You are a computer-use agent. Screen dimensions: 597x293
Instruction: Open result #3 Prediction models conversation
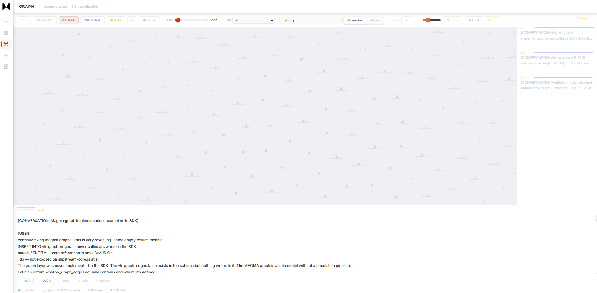(557, 83)
